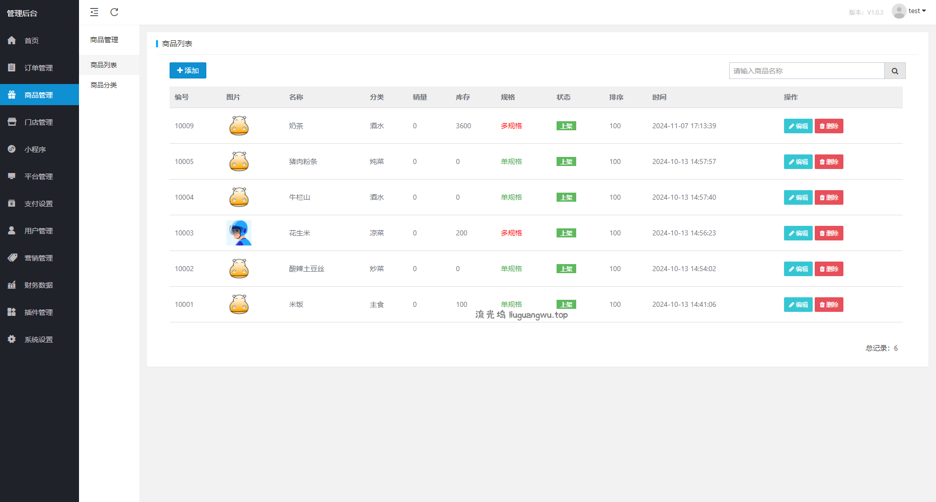
Task: Click the search magnifier icon button
Action: (x=895, y=71)
